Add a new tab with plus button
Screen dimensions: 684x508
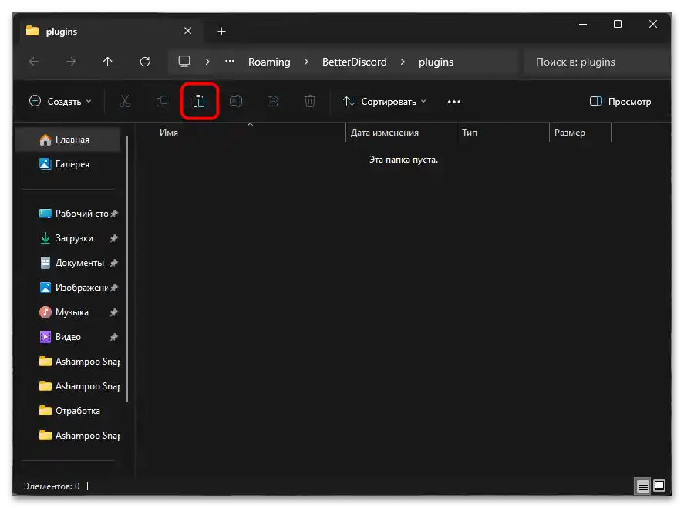click(221, 32)
